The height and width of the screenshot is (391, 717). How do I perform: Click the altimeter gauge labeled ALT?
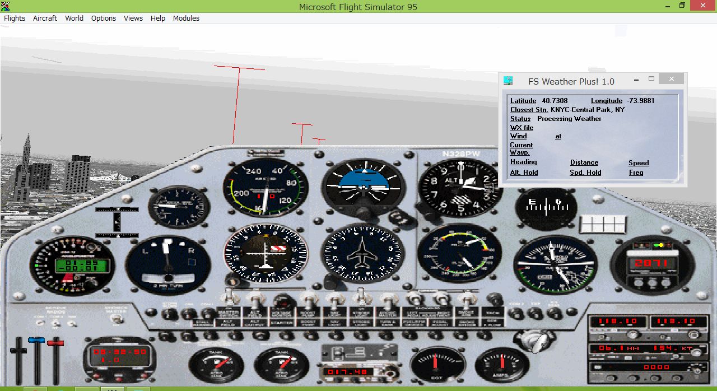tap(460, 188)
